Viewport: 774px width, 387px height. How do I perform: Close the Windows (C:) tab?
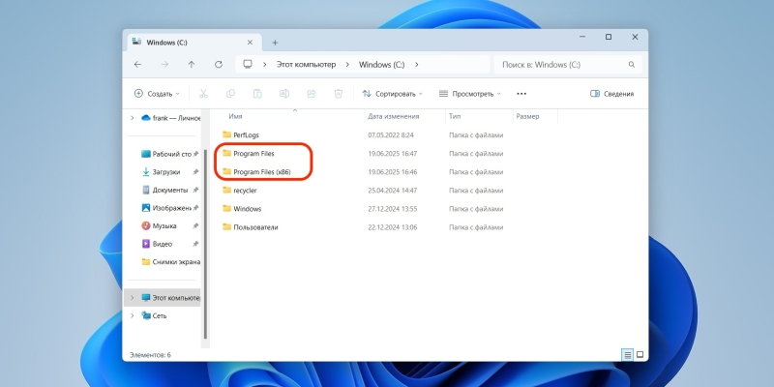pyautogui.click(x=250, y=43)
